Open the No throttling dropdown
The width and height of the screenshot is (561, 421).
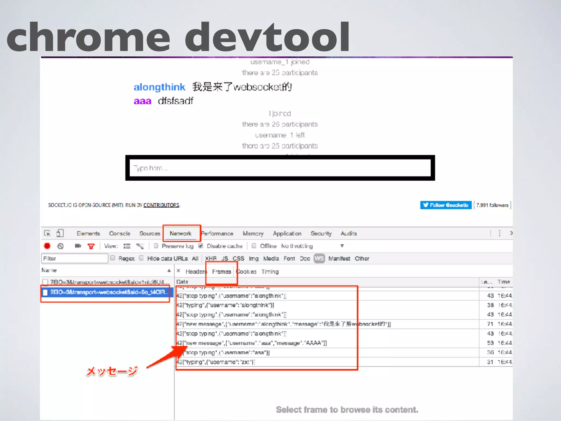pos(312,246)
